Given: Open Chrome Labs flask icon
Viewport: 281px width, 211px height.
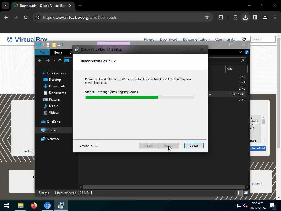Looking at the screenshot, I should (235, 17).
